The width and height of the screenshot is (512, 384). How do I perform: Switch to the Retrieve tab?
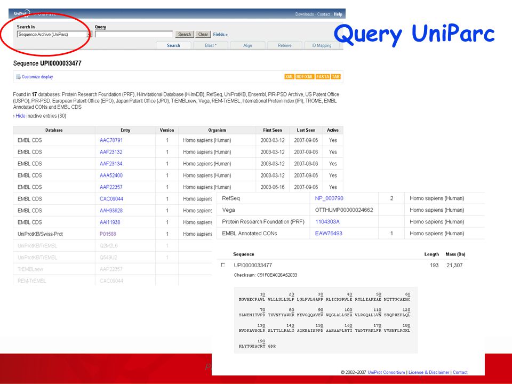coord(285,45)
